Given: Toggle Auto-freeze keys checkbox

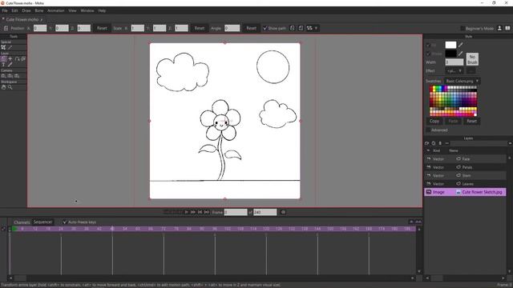Looking at the screenshot, I should [x=65, y=222].
